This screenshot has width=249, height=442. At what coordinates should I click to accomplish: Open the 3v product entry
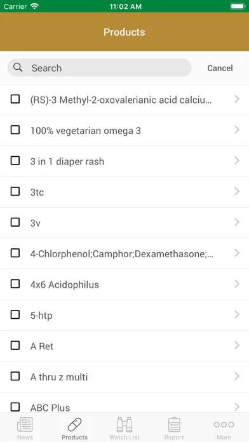click(x=124, y=223)
